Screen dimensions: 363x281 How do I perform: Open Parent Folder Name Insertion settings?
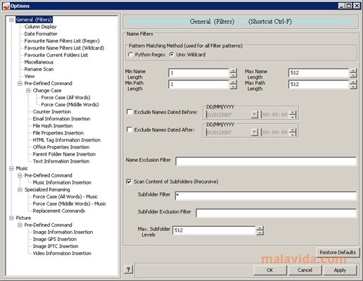(x=64, y=154)
